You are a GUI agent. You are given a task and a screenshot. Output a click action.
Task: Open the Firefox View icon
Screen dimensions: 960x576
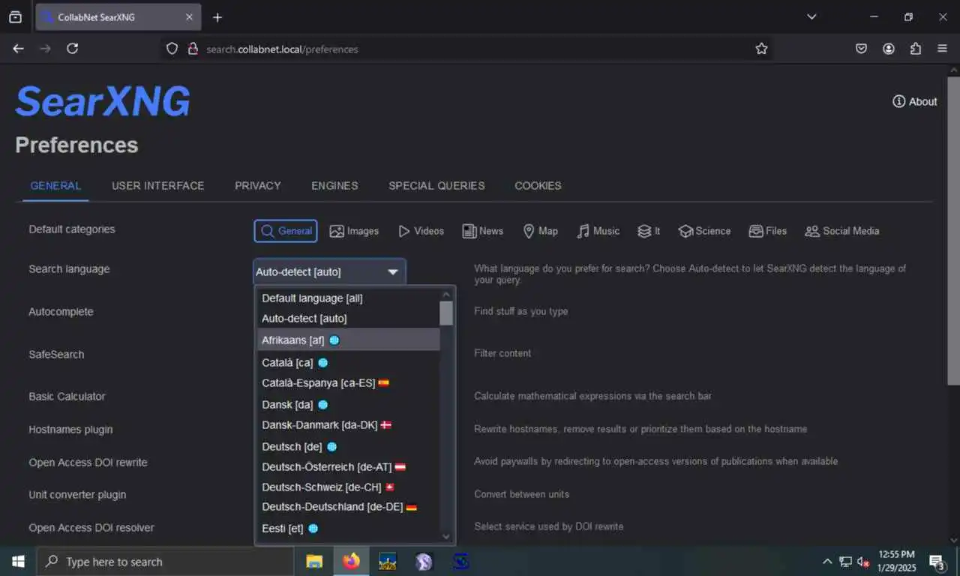(x=15, y=17)
